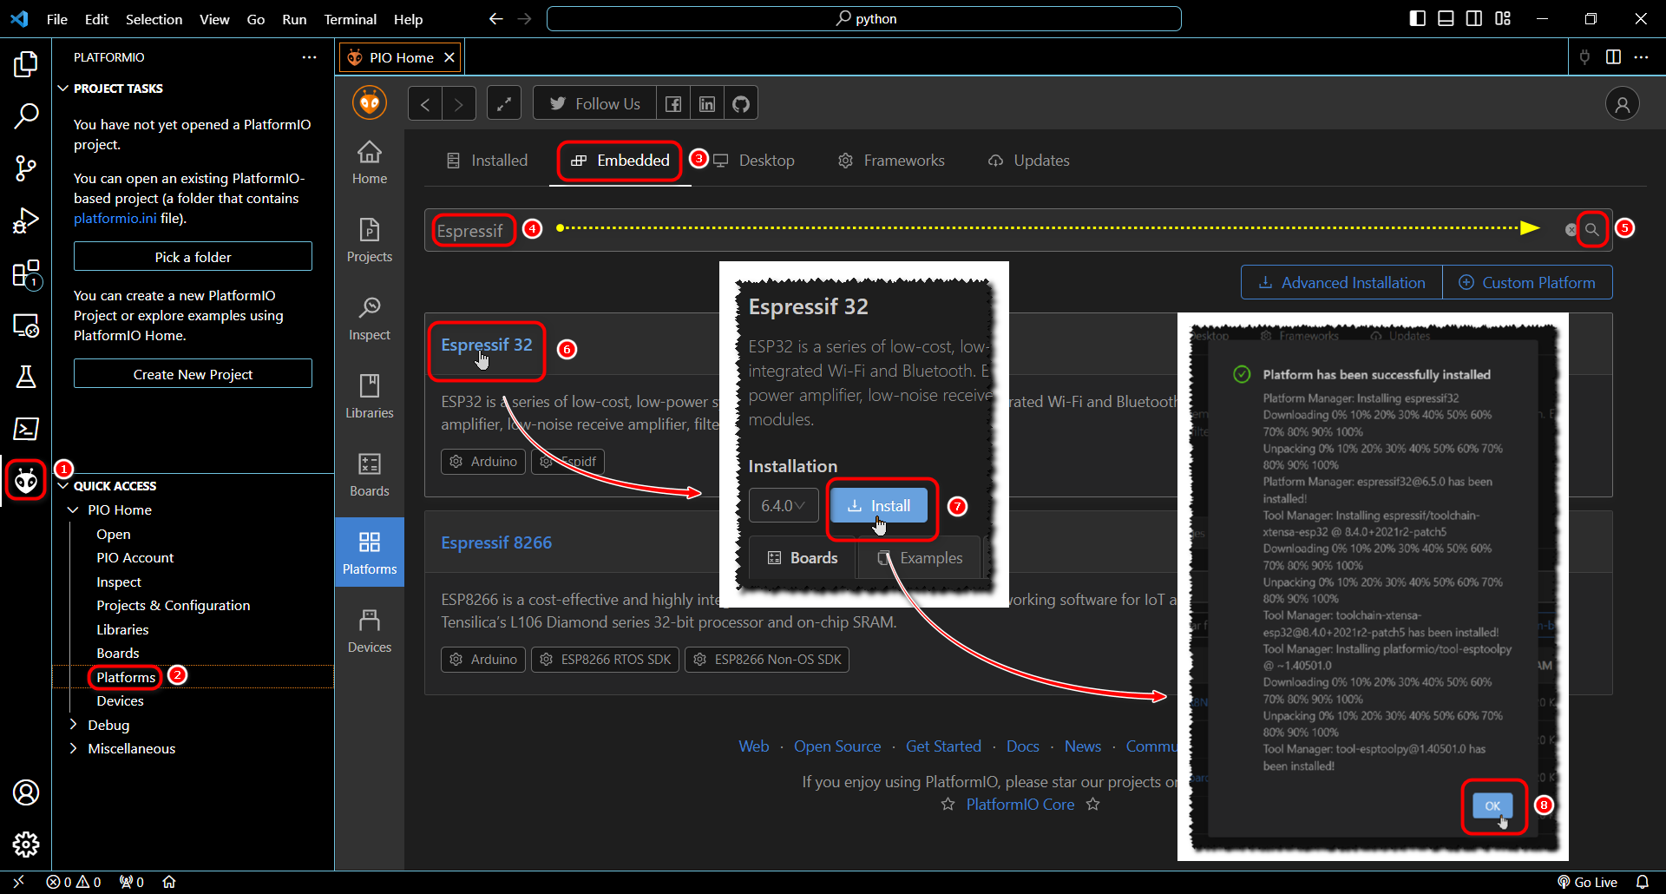Click the Custom Platform button
The image size is (1666, 894).
[x=1527, y=283]
